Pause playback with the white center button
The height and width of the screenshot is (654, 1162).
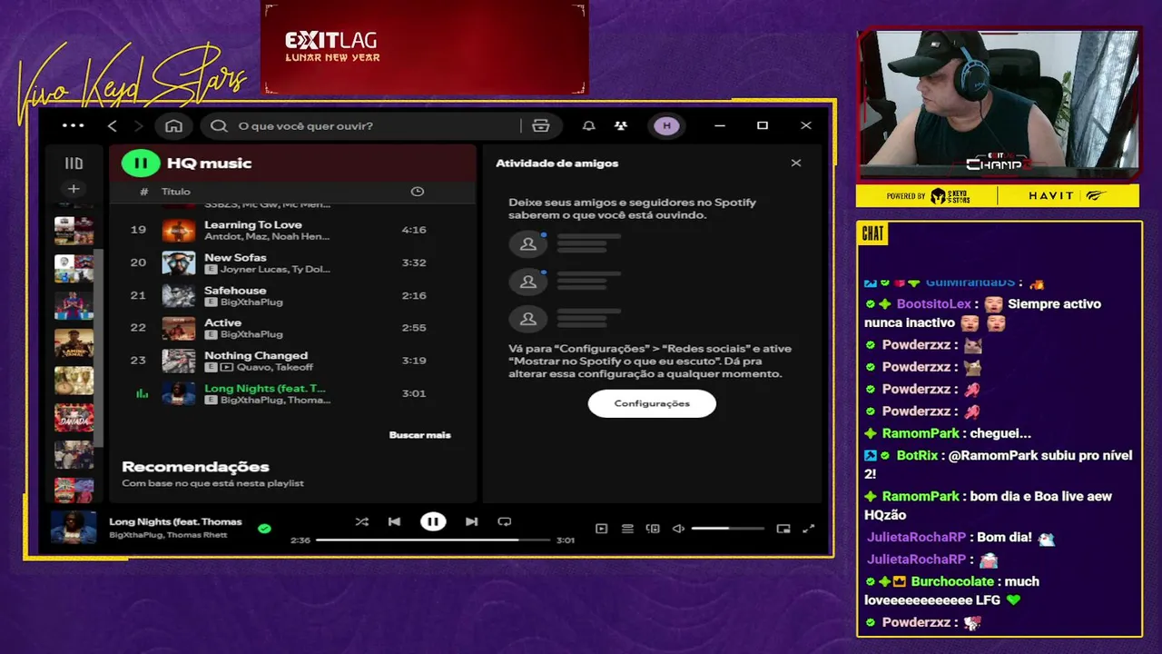[x=433, y=521]
